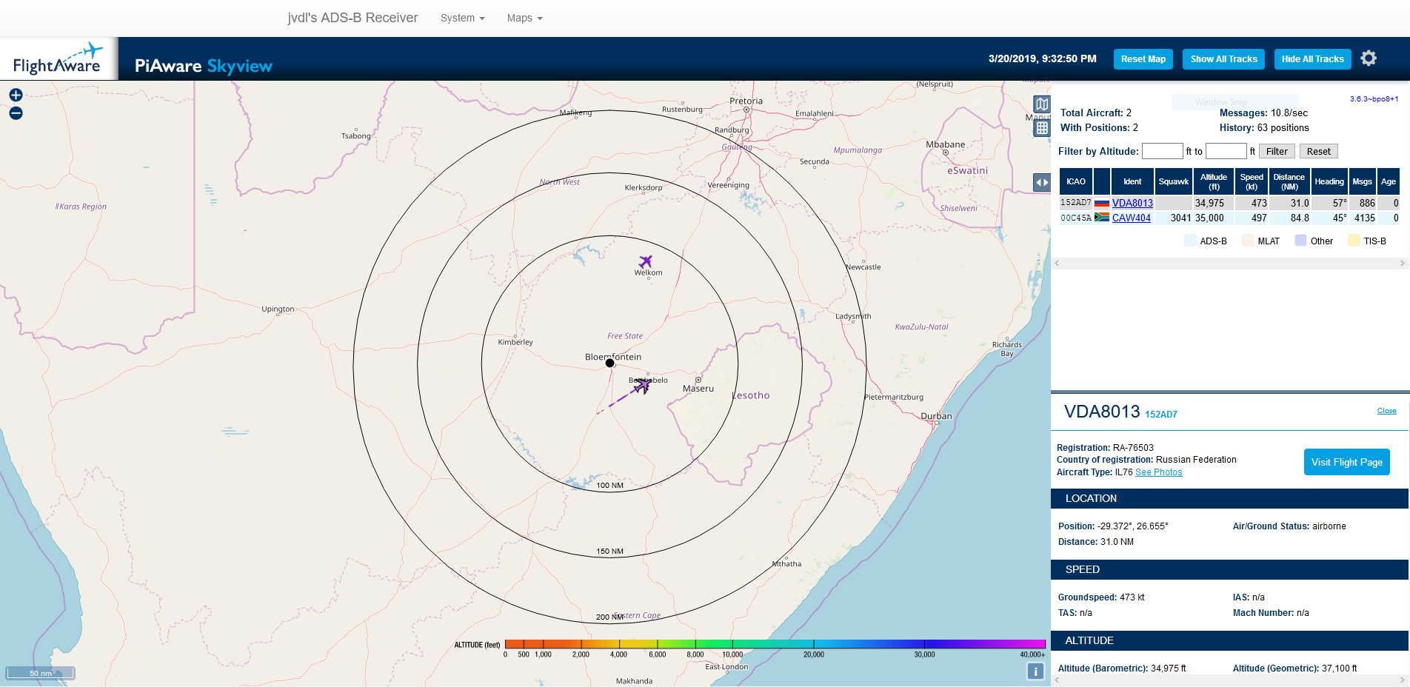
Task: Close the VDA8013 details panel
Action: [1386, 411]
